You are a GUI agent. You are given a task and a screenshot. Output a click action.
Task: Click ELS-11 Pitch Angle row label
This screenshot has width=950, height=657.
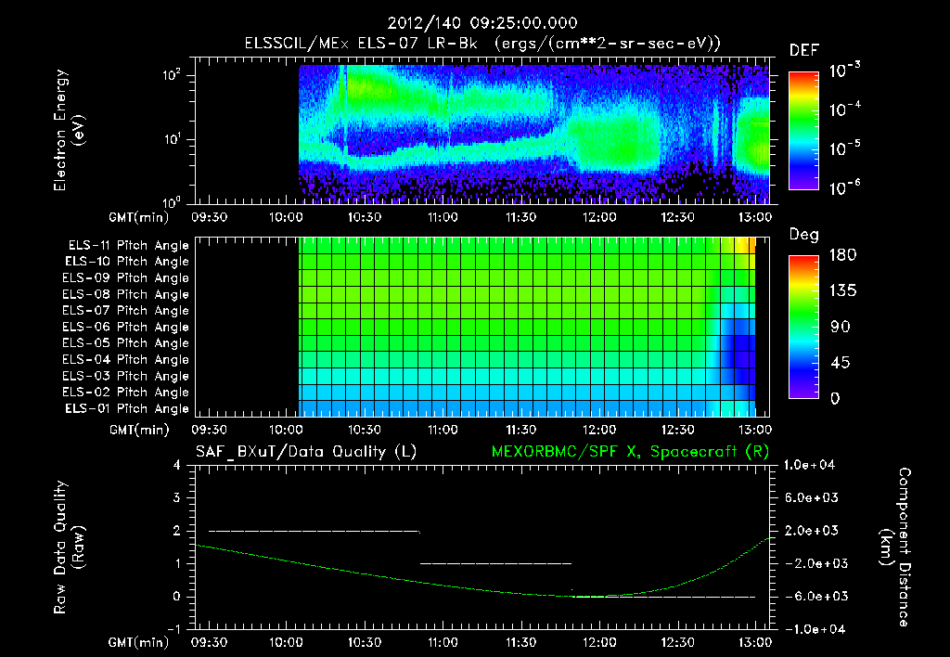(x=128, y=246)
